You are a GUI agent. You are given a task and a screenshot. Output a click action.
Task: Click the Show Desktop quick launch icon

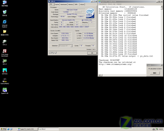point(11,129)
